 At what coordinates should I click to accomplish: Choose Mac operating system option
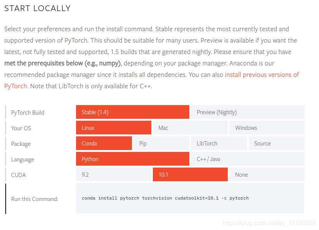coord(190,128)
